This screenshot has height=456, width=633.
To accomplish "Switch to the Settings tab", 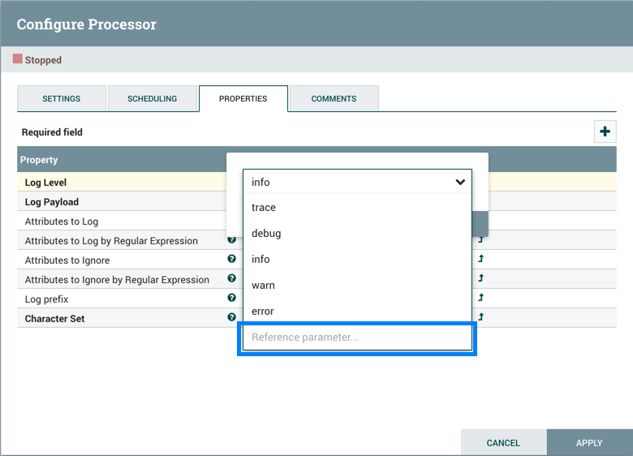I will (62, 99).
